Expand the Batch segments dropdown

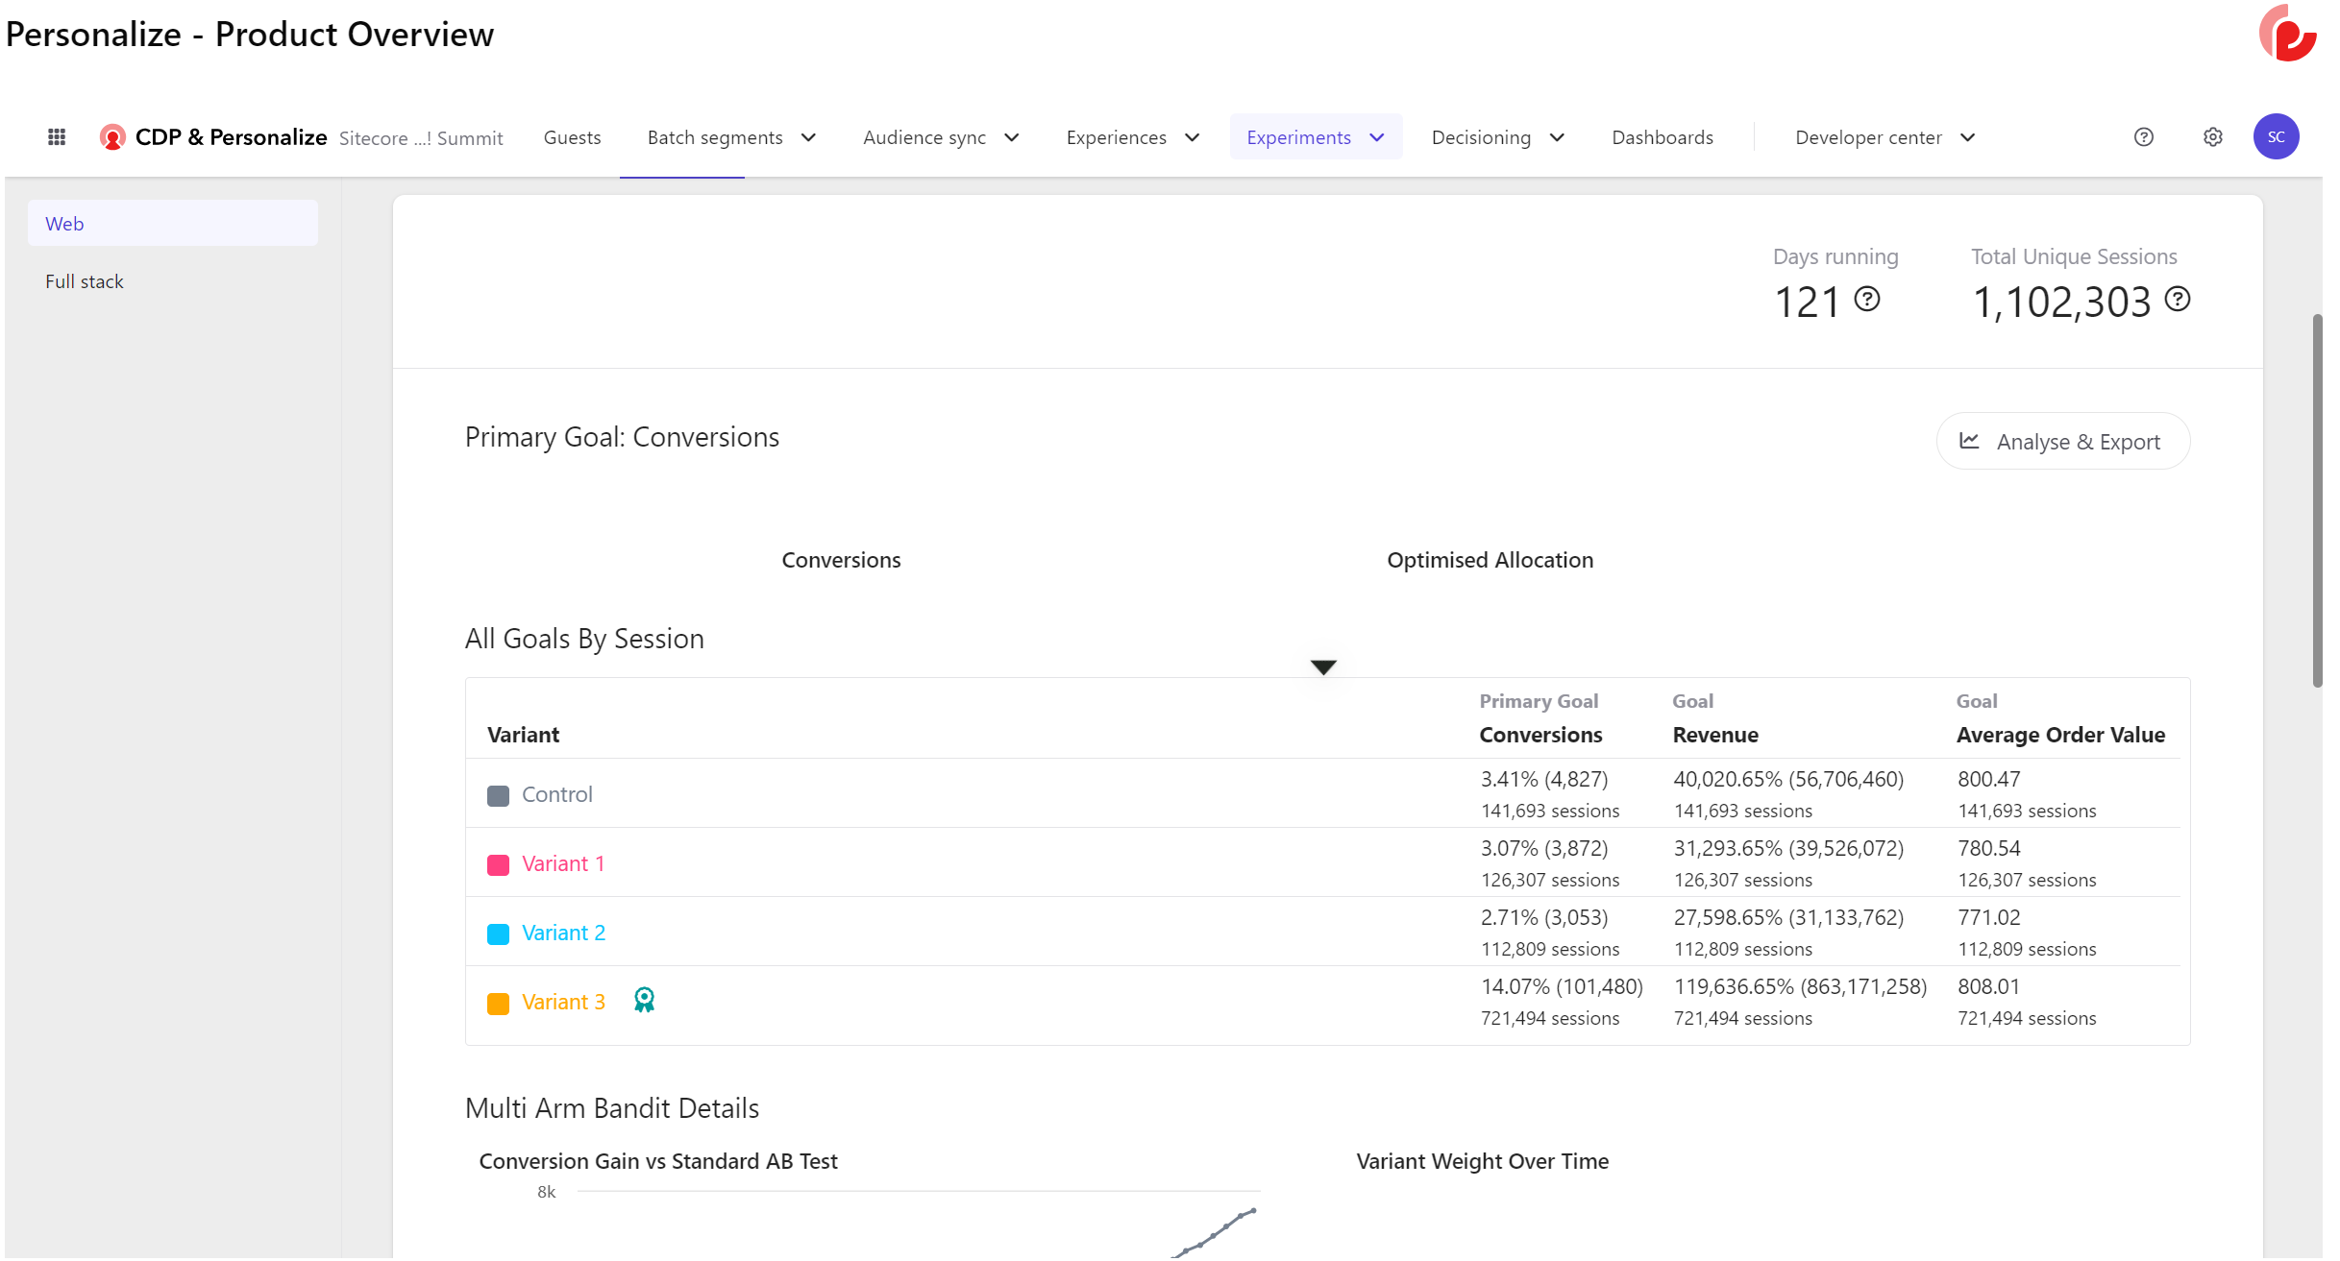point(731,137)
